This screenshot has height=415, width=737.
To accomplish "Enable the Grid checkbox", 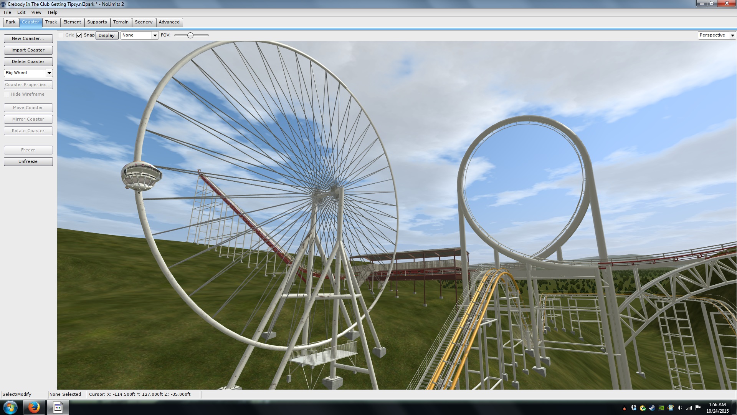I will click(61, 35).
